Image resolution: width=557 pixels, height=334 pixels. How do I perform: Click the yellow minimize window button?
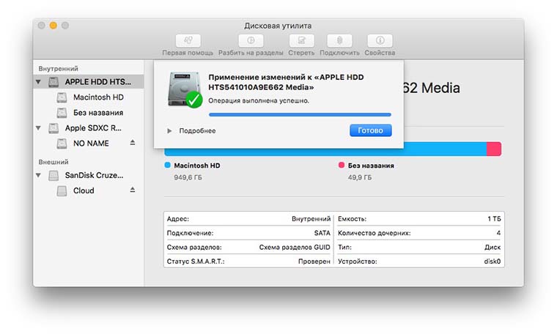[54, 25]
